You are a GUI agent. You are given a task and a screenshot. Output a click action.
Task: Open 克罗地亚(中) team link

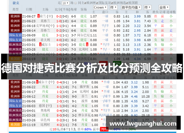tap(45, 26)
